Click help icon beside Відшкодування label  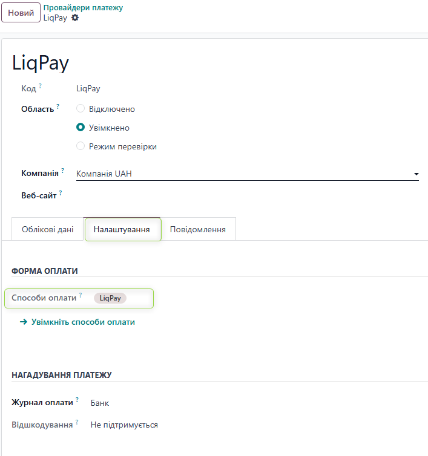[77, 423]
